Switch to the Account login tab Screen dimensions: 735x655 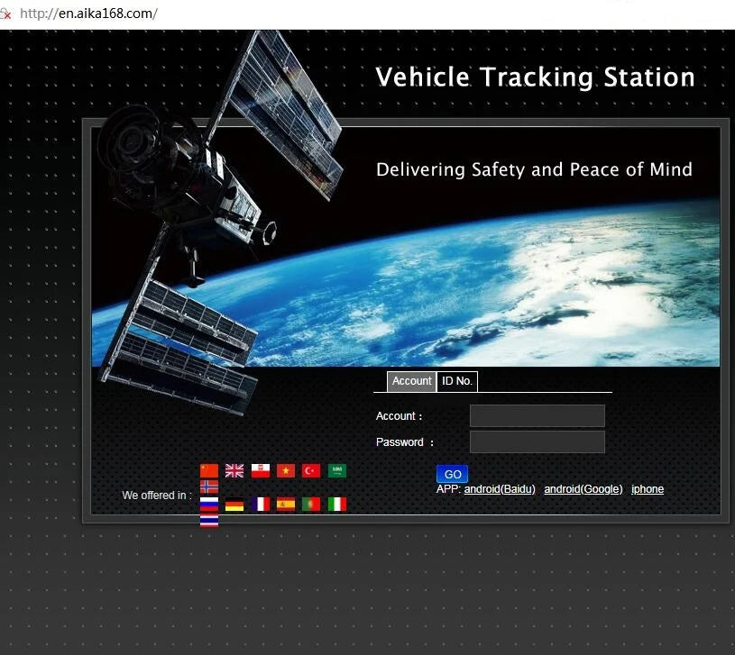pos(411,381)
